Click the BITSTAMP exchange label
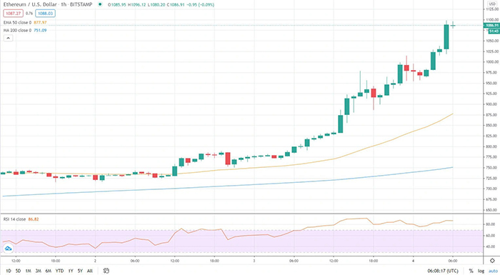Screen dimensions: 500x275 [x=81, y=4]
